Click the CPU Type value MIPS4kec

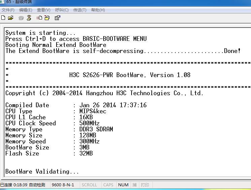[93, 111]
